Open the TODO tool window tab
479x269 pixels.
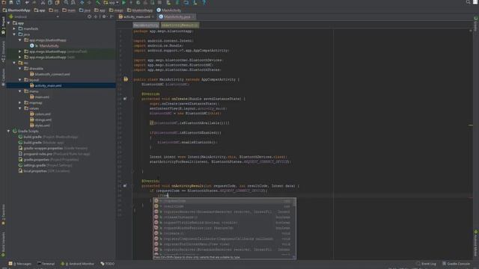(107, 264)
